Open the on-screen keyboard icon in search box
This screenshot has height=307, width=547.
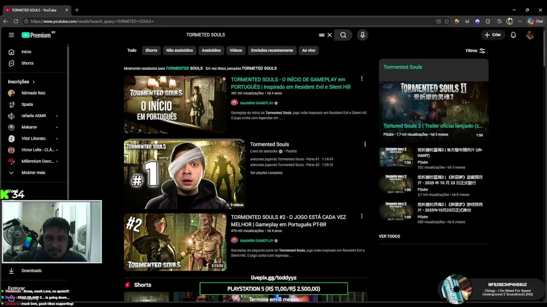pos(322,35)
